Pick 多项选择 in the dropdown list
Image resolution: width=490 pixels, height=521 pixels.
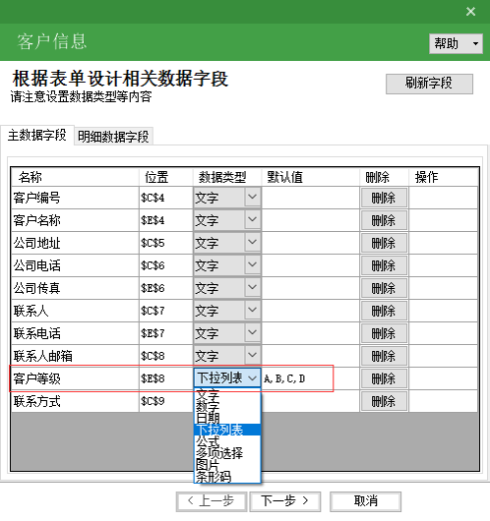click(227, 453)
